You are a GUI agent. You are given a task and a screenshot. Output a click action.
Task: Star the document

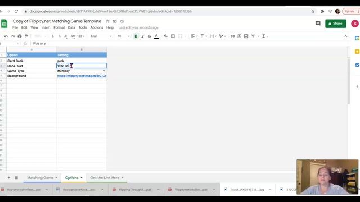point(107,21)
